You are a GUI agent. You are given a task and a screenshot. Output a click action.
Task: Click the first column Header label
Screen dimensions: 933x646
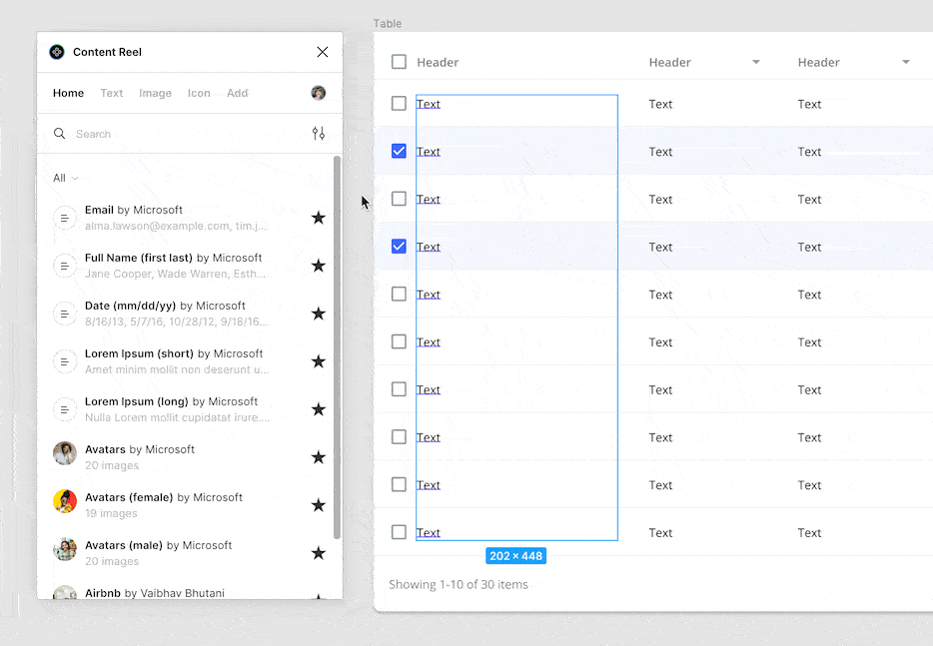[x=438, y=63]
